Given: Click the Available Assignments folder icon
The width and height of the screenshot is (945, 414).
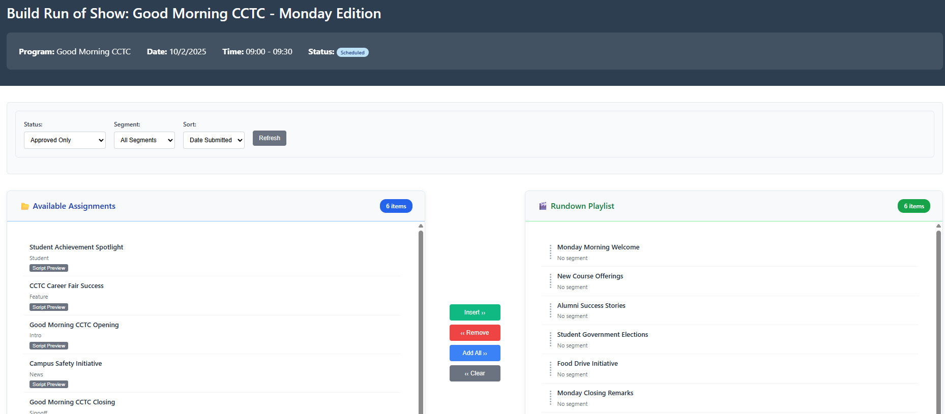Looking at the screenshot, I should (25, 206).
